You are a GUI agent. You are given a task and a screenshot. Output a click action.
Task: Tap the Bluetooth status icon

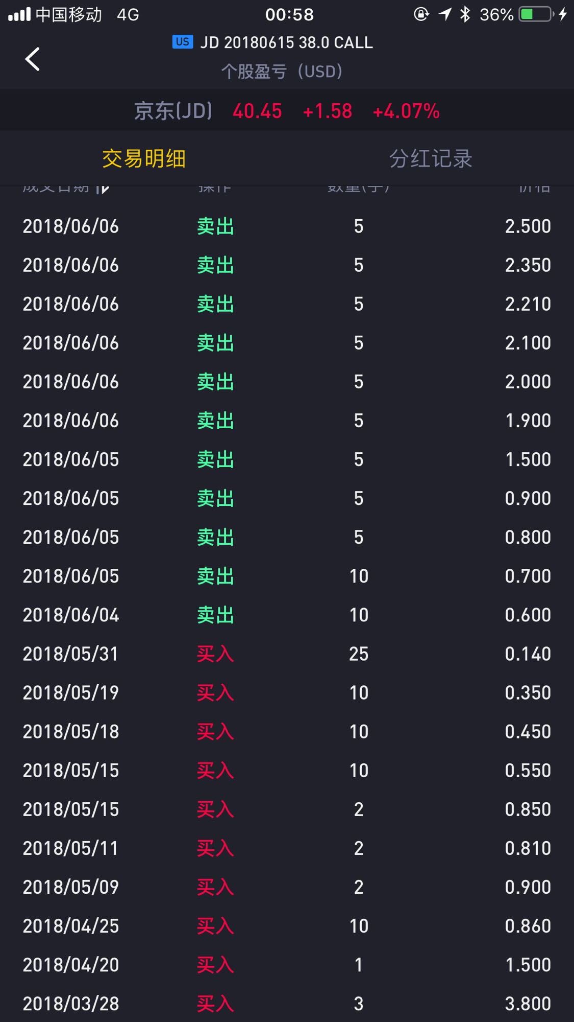pyautogui.click(x=465, y=14)
